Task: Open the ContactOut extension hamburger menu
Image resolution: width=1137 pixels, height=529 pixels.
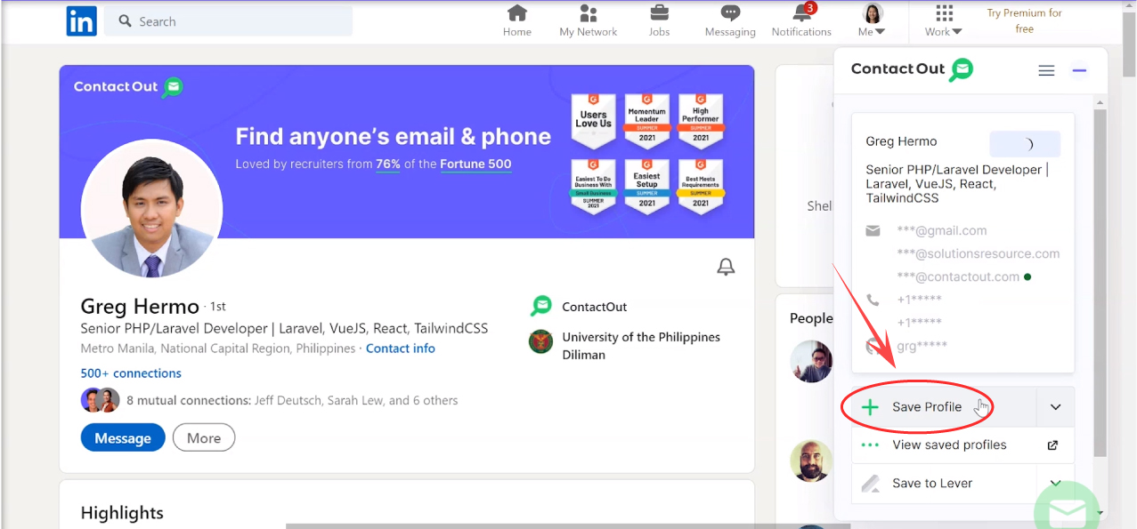Action: [x=1046, y=70]
